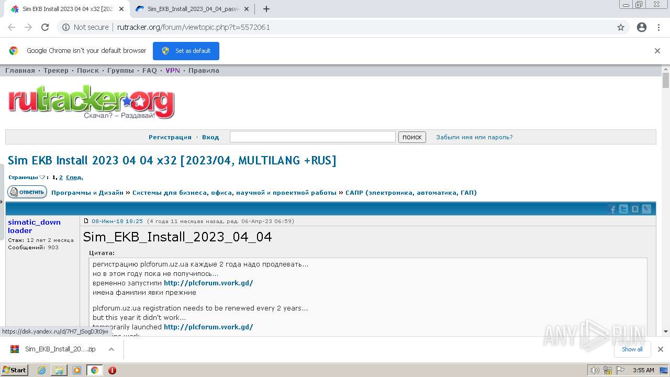Open Chrome's three-dot menu
Image resolution: width=670 pixels, height=377 pixels.
(x=658, y=27)
